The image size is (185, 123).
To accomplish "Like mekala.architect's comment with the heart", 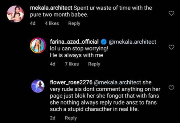I will [172, 13].
